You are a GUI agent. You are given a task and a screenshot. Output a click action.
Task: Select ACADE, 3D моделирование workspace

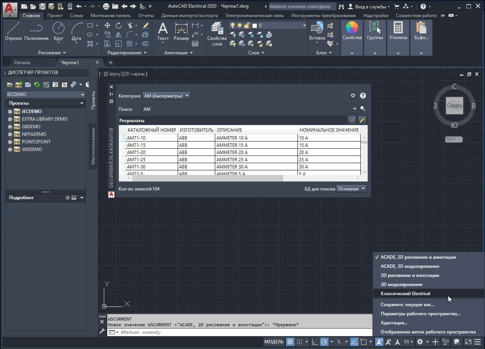429,266
